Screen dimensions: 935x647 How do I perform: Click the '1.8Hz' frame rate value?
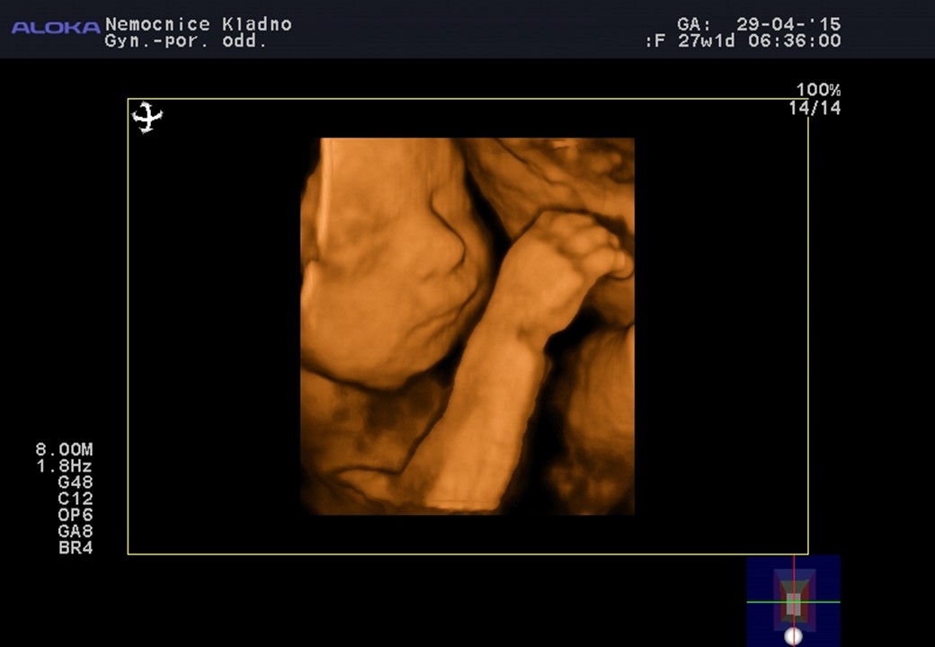point(65,465)
